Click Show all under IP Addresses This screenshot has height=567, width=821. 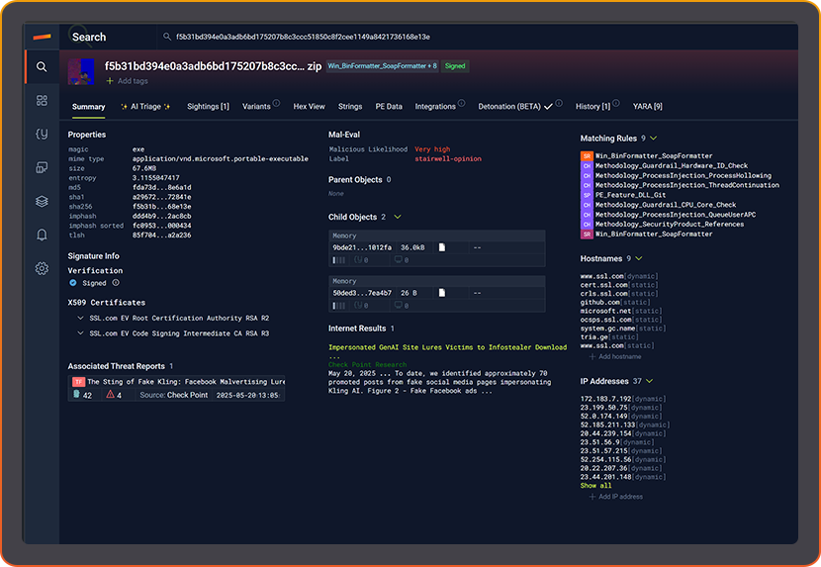tap(595, 486)
